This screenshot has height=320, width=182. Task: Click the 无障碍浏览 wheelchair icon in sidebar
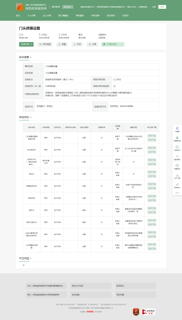click(177, 138)
